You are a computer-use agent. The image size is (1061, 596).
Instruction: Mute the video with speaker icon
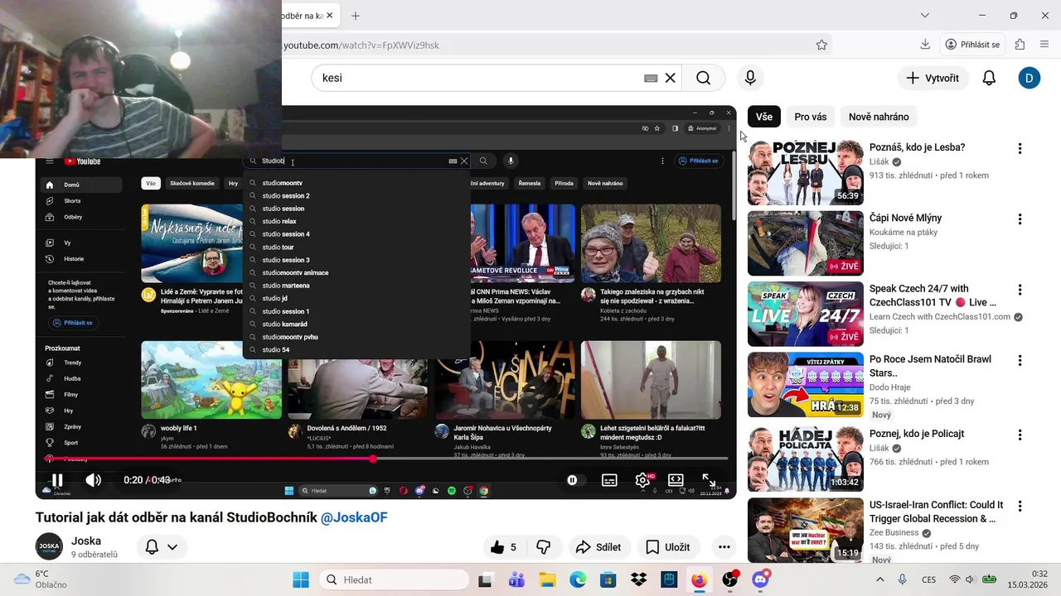[x=94, y=480]
